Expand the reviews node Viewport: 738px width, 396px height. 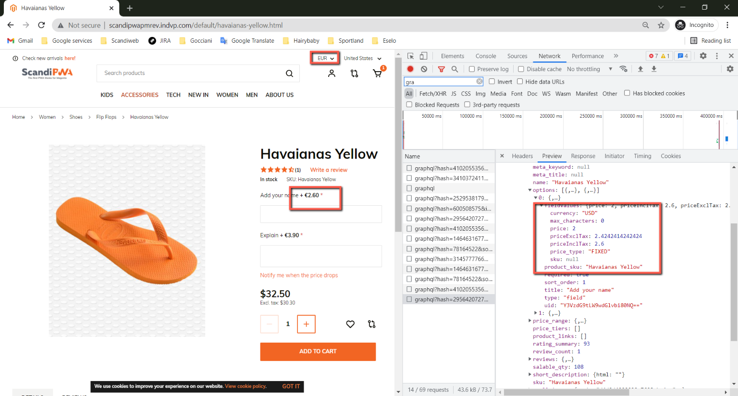(x=530, y=359)
